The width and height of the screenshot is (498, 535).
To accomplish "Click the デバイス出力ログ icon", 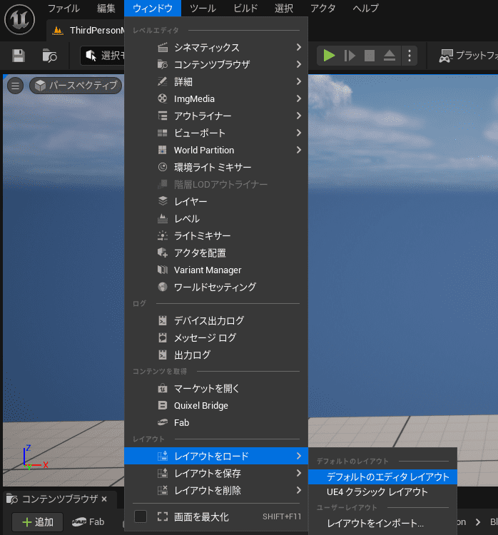I will click(x=163, y=321).
